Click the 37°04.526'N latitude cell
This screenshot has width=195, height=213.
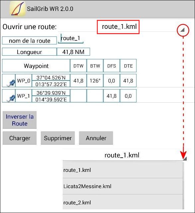point(51,78)
